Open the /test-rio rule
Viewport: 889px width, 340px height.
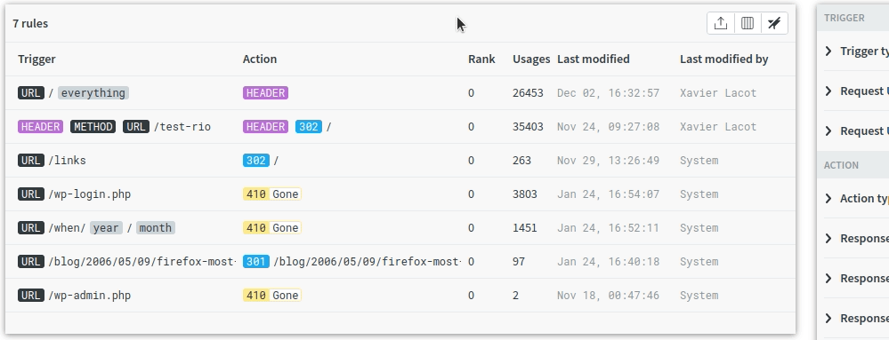(x=182, y=127)
